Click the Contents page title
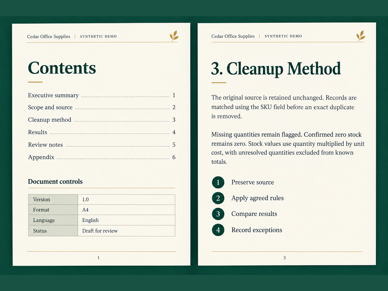Viewport: 388px width, 291px height. (62, 68)
